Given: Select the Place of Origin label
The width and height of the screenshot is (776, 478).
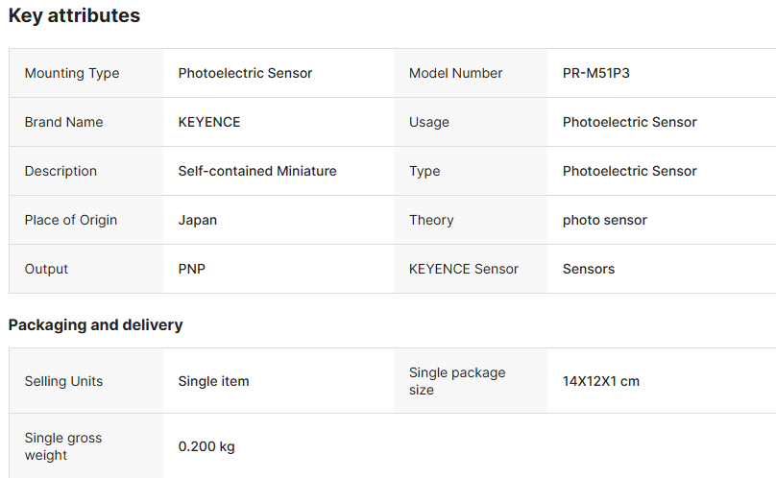Looking at the screenshot, I should pos(71,220).
